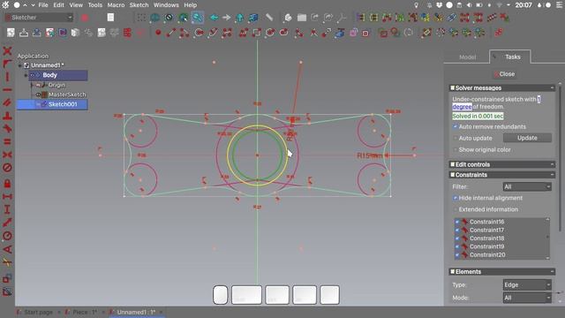
Task: Click the Update button
Action: coord(527,138)
